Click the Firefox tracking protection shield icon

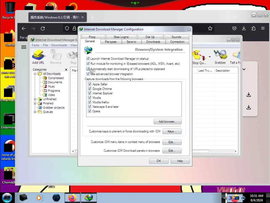tap(67, 29)
